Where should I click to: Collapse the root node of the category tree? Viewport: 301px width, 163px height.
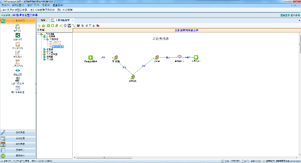coord(39,34)
